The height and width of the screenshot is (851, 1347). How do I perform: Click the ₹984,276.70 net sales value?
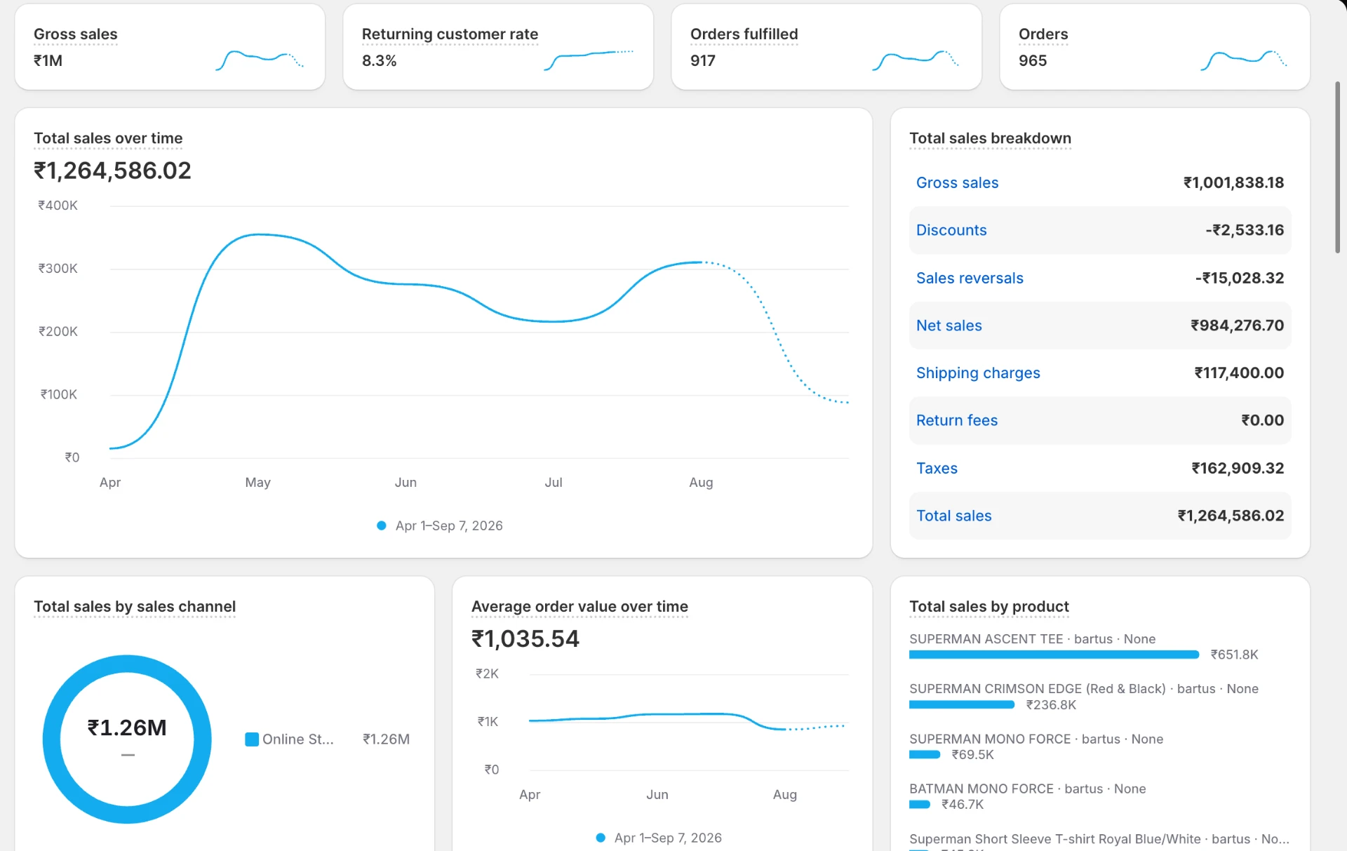pos(1237,326)
